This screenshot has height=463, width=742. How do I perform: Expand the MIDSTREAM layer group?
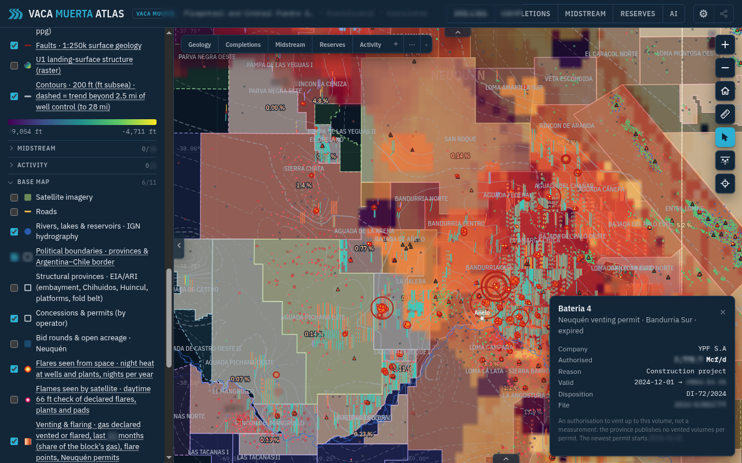point(82,149)
